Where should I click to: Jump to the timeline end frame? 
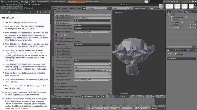click(x=149, y=108)
